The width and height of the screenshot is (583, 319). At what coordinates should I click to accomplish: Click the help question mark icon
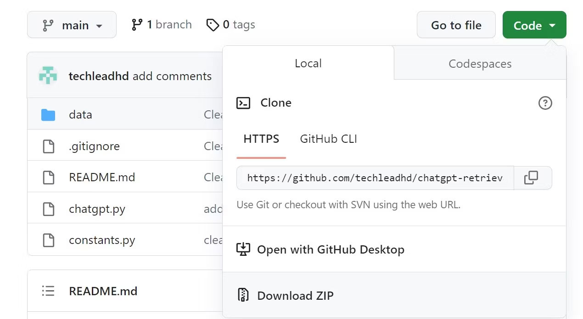[x=545, y=103]
